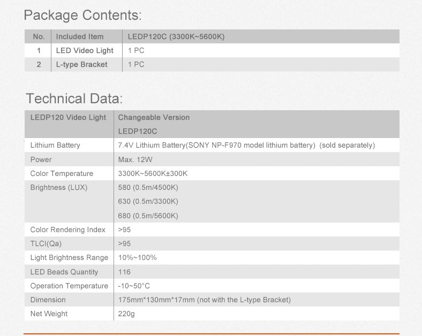The image size is (422, 336).
Task: Click the LEDP120C (3300K~5600K) column header
Action: 176,36
